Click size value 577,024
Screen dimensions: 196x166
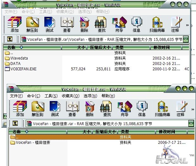[78, 69]
